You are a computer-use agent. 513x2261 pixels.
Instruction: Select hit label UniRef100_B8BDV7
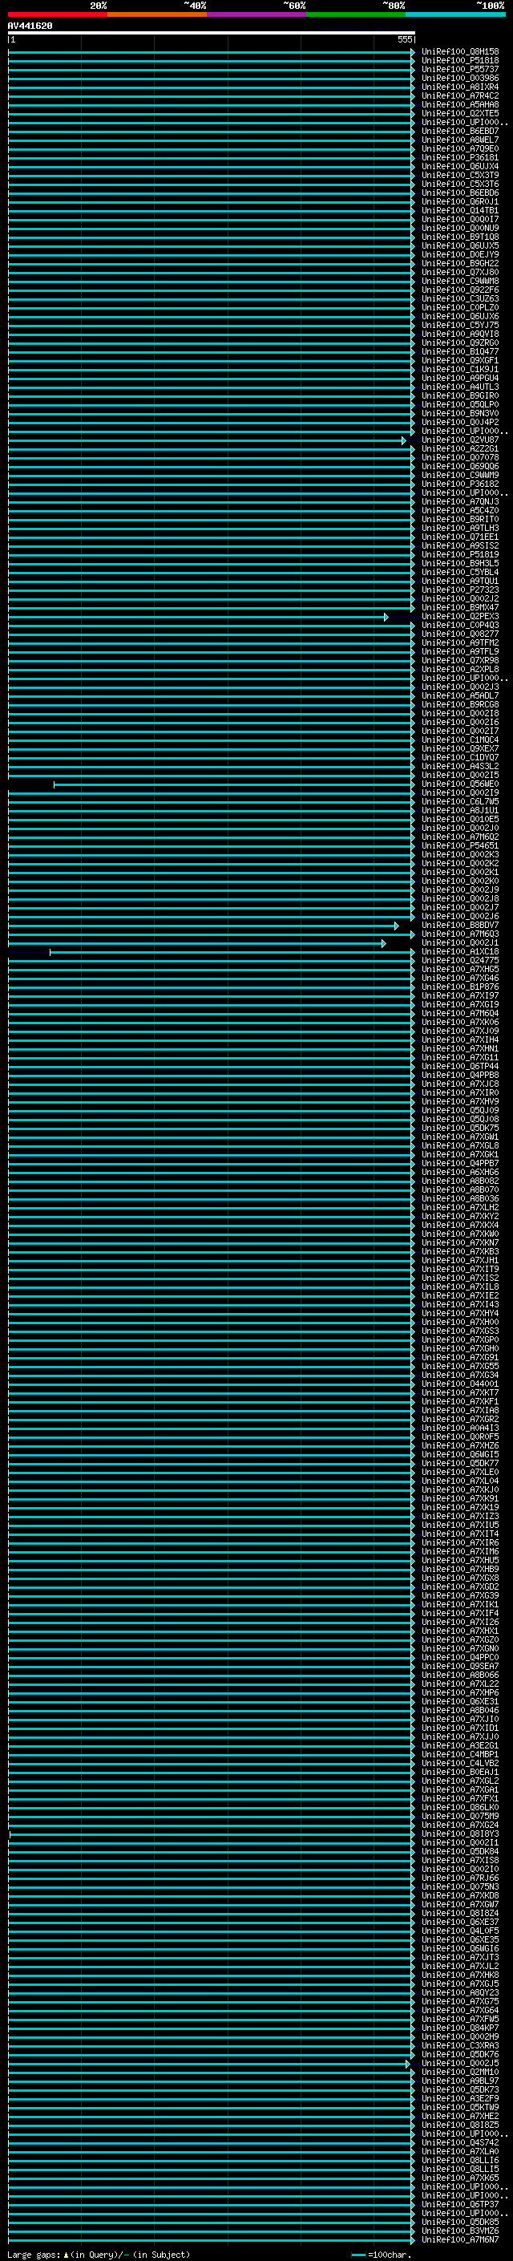pyautogui.click(x=460, y=925)
